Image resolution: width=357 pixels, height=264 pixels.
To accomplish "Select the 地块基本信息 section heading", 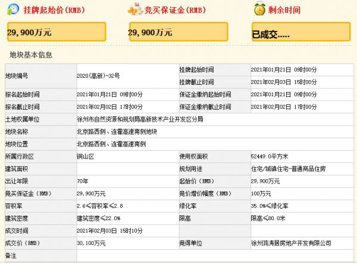I will pos(31,55).
